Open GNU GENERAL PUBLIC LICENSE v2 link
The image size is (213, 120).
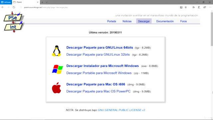click(121, 110)
